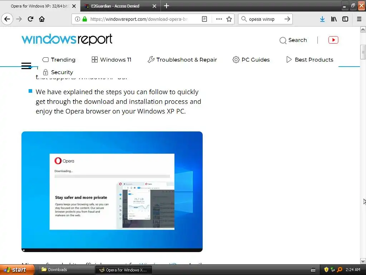
Task: Select the Opera for Windows XP tab
Action: pyautogui.click(x=40, y=6)
